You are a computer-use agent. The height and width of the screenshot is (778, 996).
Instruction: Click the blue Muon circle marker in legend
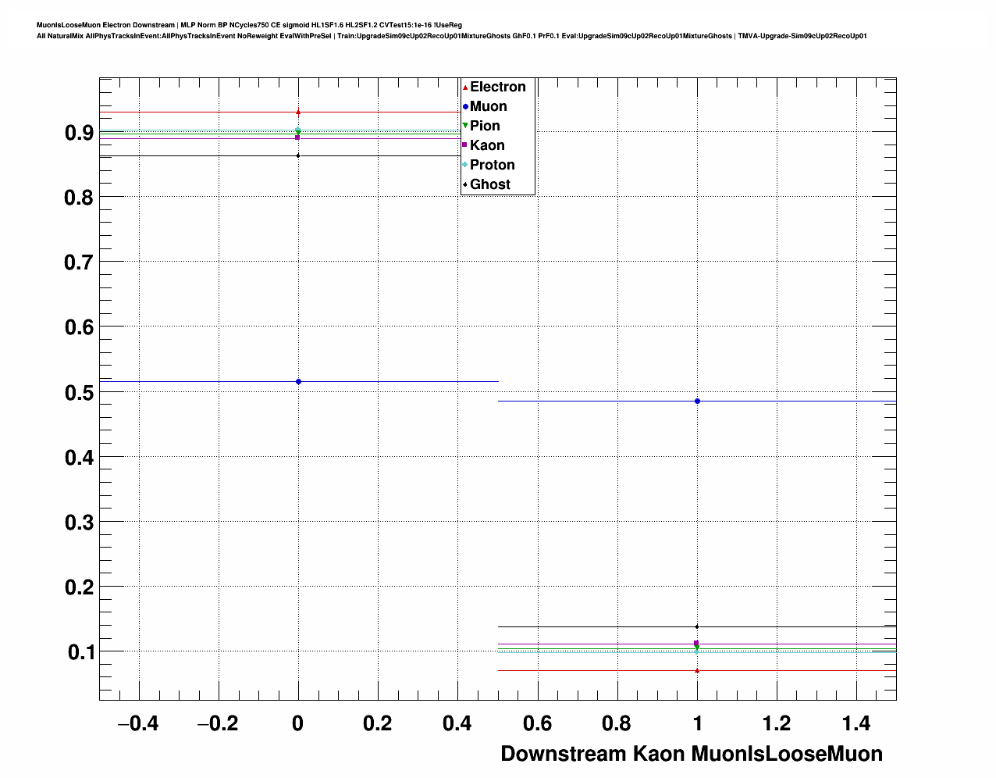click(x=465, y=106)
